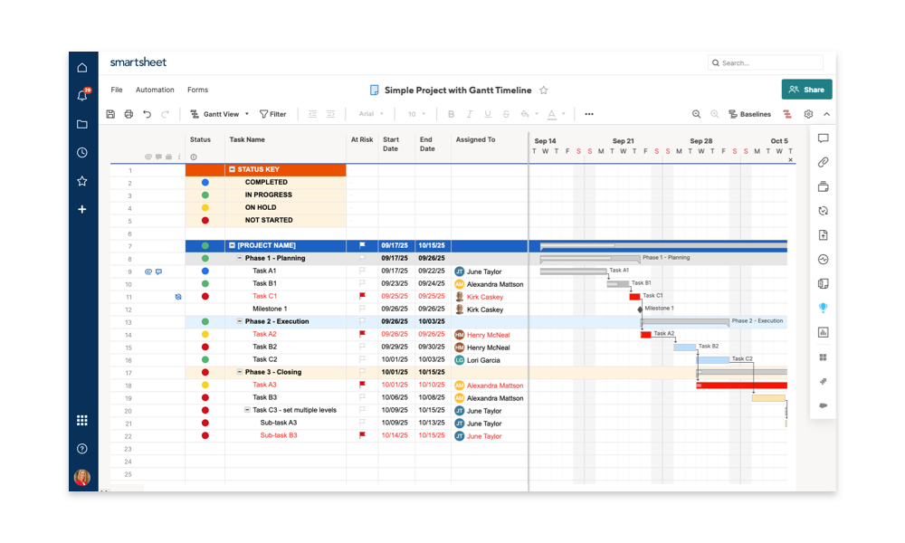Click the Print icon
The width and height of the screenshot is (905, 543).
(x=129, y=114)
